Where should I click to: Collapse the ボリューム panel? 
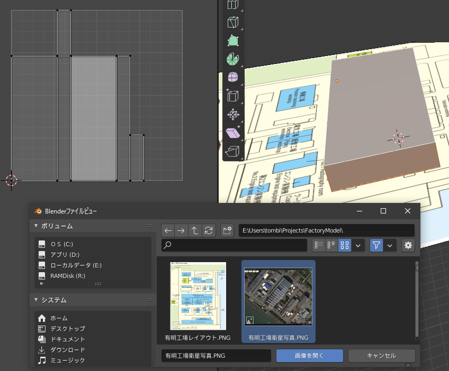(36, 226)
